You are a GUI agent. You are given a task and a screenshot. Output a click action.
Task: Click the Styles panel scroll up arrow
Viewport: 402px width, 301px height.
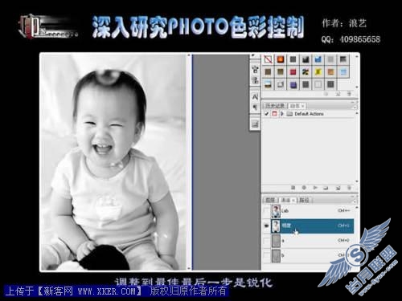pos(357,57)
